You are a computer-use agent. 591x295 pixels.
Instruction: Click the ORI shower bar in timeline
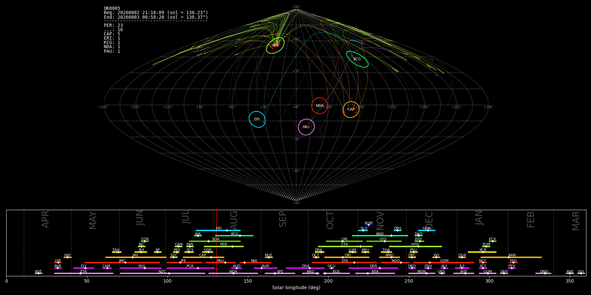coord(347,257)
